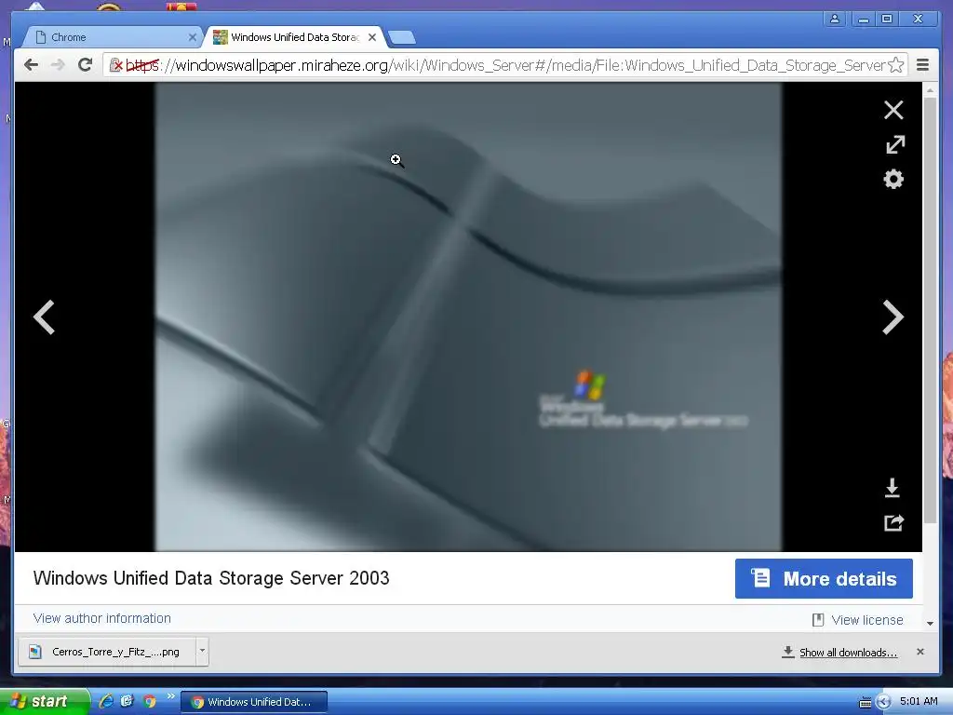Go forward with Chrome's forward arrow

(x=58, y=64)
